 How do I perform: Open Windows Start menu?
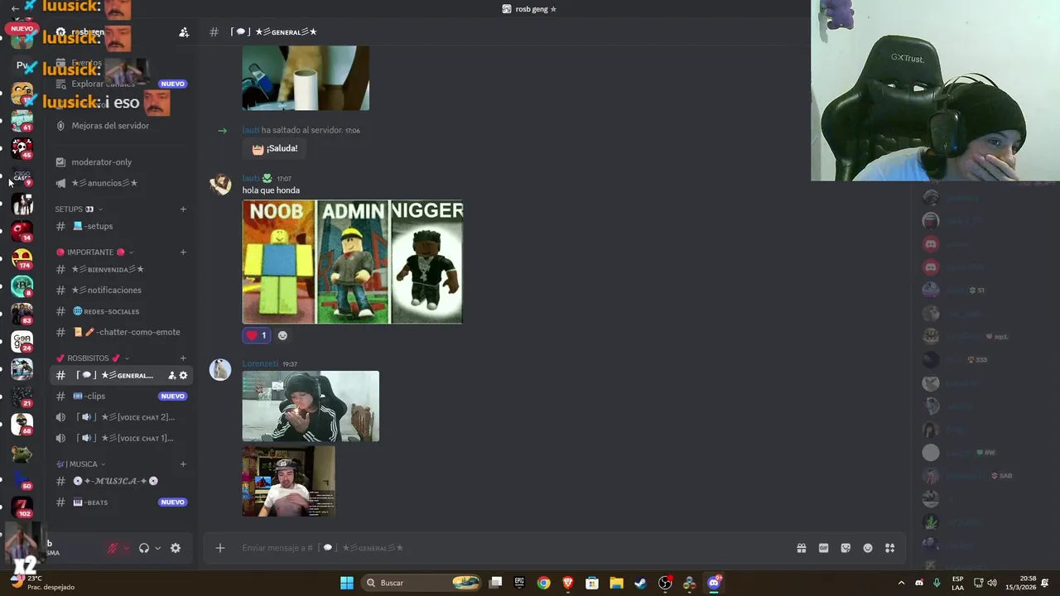click(x=347, y=583)
